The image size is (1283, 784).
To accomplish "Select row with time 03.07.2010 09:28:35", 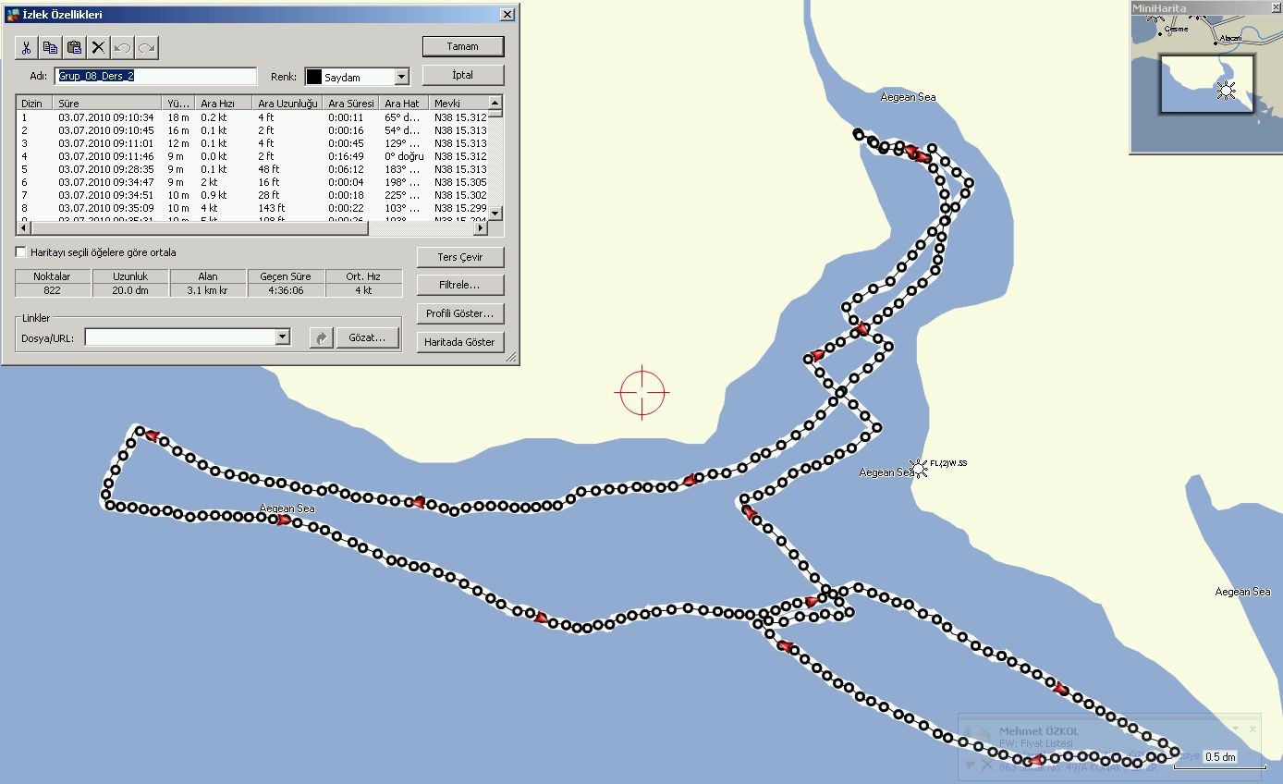I will pyautogui.click(x=252, y=169).
